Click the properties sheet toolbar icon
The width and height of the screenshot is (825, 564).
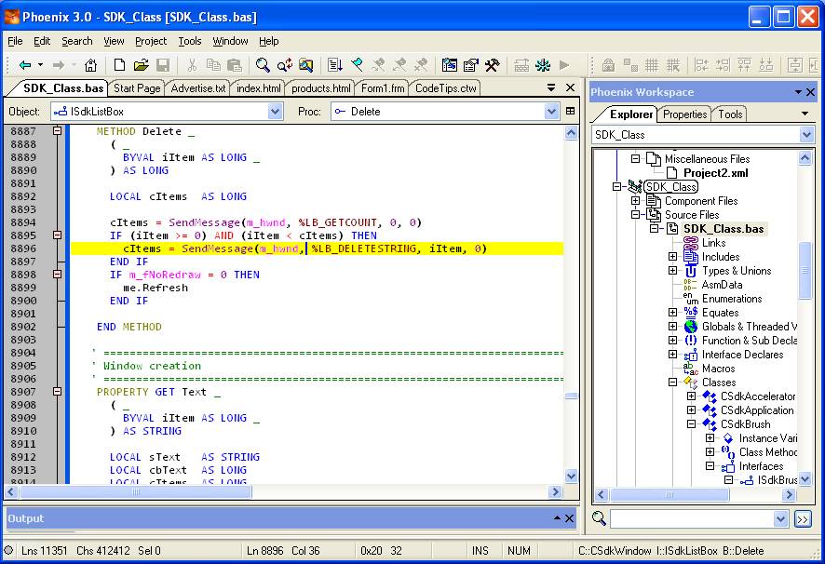(x=471, y=65)
